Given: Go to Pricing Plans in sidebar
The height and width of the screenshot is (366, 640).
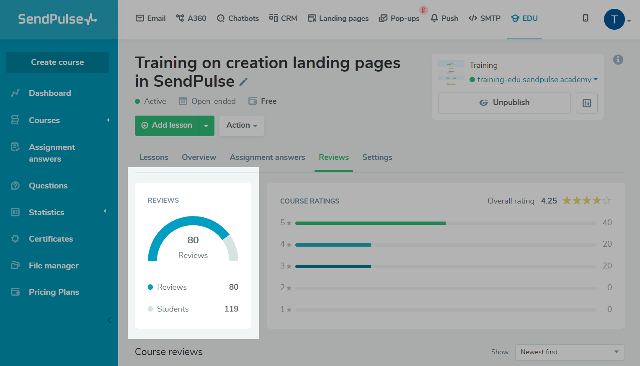Looking at the screenshot, I should [54, 292].
